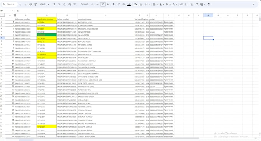Open the fill color picker
The width and height of the screenshot is (261, 141).
(x=135, y=4)
